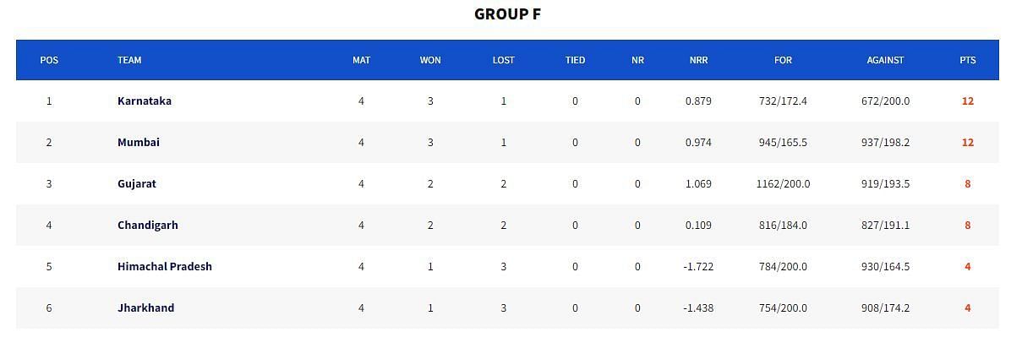The image size is (1022, 359).
Task: Select Himachal Pradesh in the table
Action: coord(165,266)
